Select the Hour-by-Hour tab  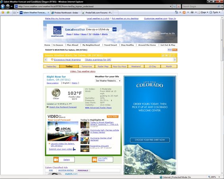120,67
